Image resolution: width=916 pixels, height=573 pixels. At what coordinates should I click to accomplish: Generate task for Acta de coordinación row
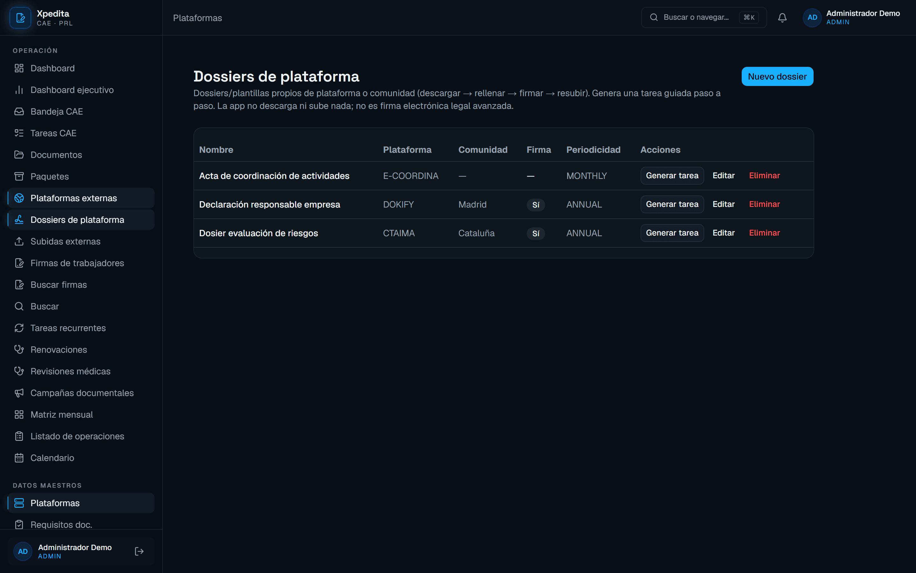672,175
